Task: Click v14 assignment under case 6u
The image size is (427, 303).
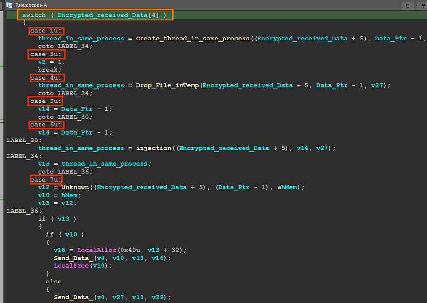Action: click(43, 133)
